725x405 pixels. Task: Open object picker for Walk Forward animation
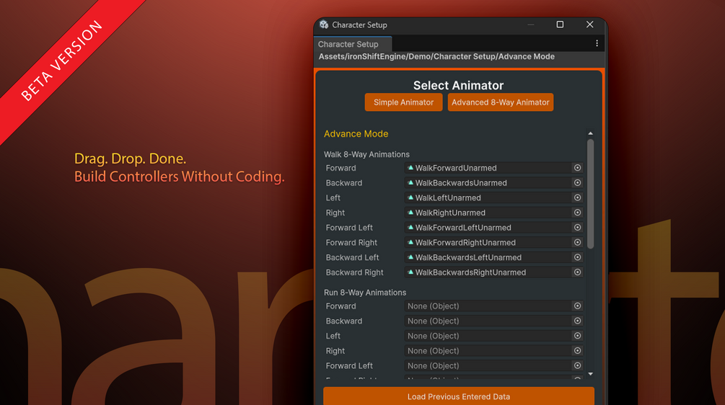(x=577, y=168)
